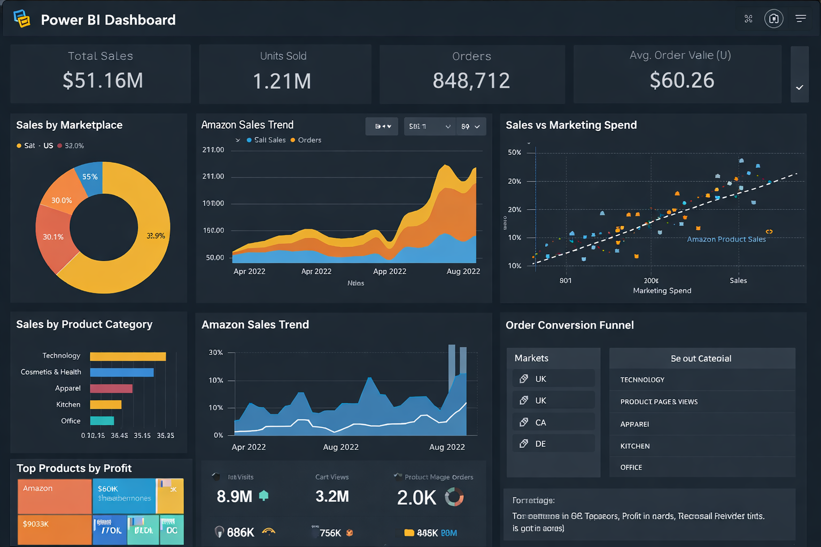821x547 pixels.
Task: Toggle the Orders legend entry
Action: (x=306, y=140)
